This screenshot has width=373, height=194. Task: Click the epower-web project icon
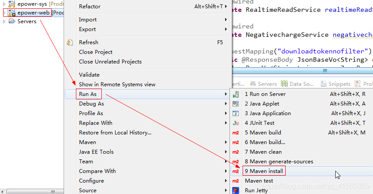pyautogui.click(x=12, y=13)
